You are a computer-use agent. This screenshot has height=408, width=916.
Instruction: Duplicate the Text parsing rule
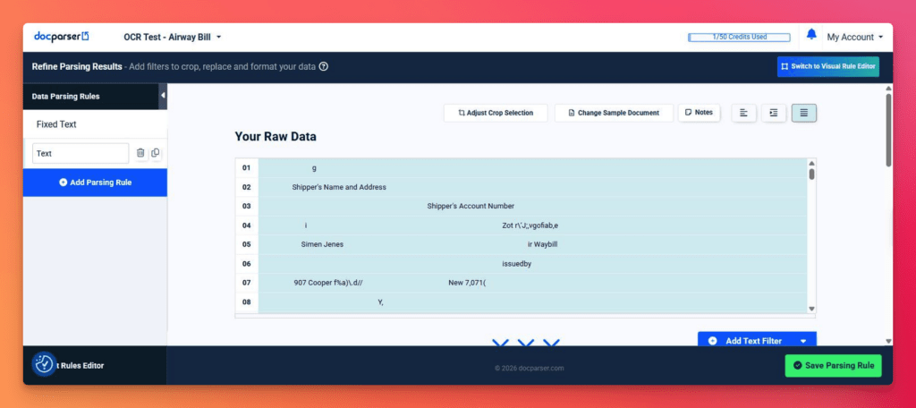coord(155,153)
